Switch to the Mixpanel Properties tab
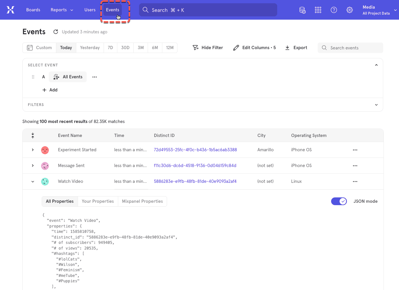 click(142, 201)
